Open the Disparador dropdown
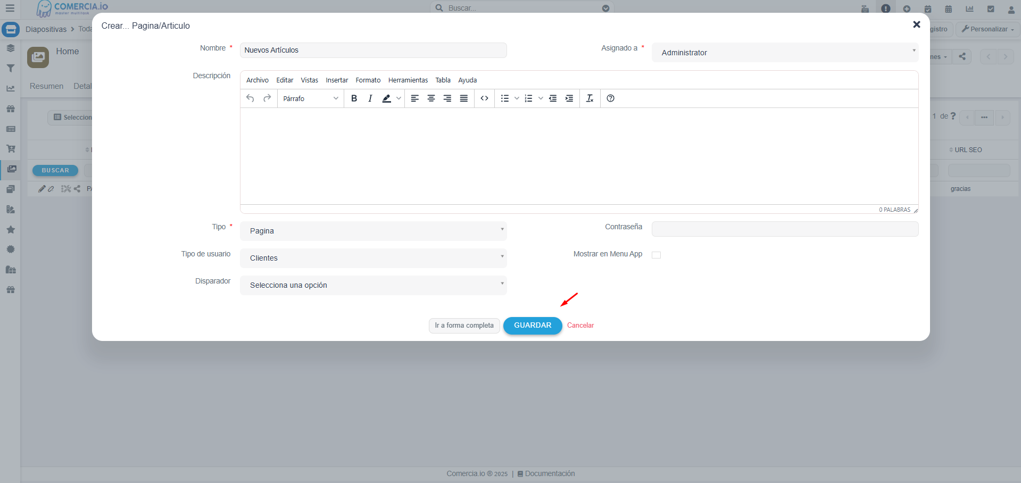 click(373, 285)
